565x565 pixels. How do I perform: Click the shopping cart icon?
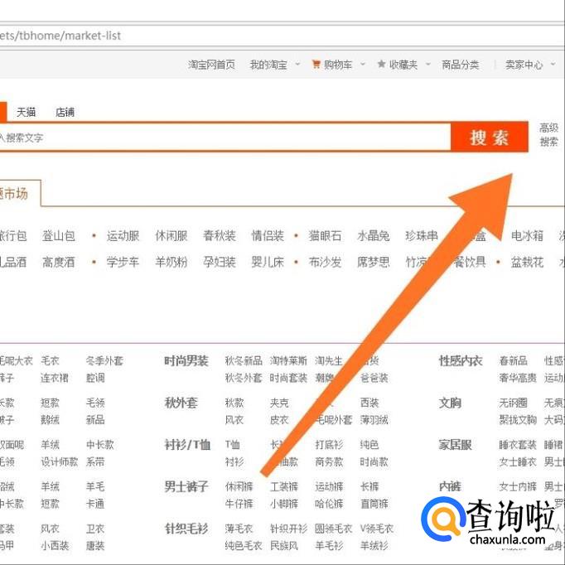316,65
